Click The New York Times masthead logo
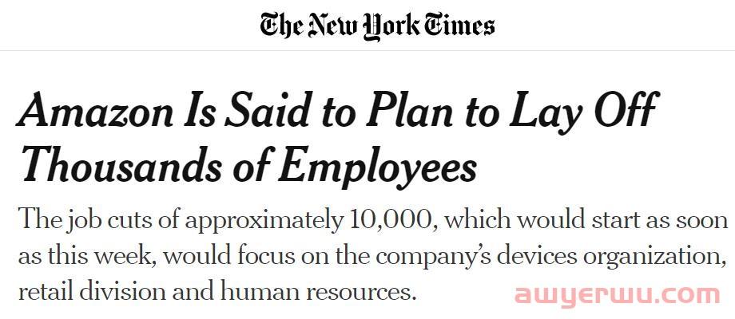The image size is (735, 319). click(x=376, y=25)
